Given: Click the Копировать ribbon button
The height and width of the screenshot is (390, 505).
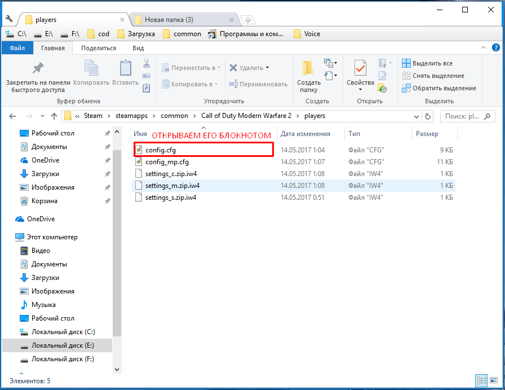Looking at the screenshot, I should (x=91, y=73).
